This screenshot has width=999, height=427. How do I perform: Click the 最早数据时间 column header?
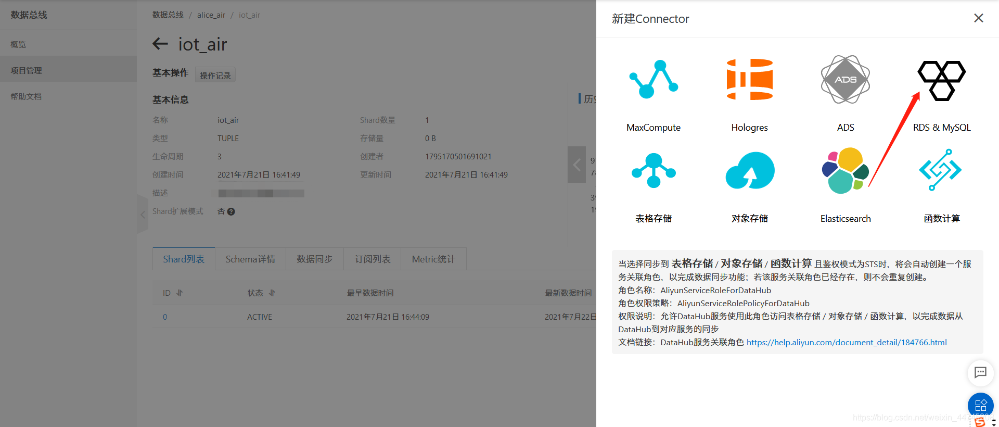click(370, 293)
